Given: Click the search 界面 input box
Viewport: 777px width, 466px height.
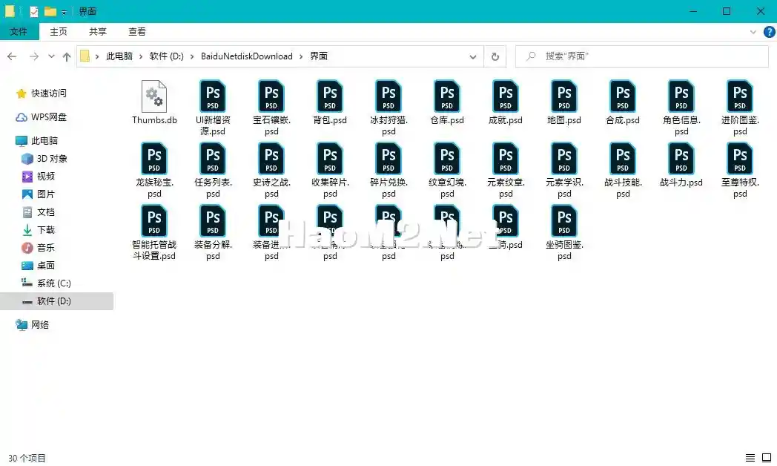Looking at the screenshot, I should [642, 56].
